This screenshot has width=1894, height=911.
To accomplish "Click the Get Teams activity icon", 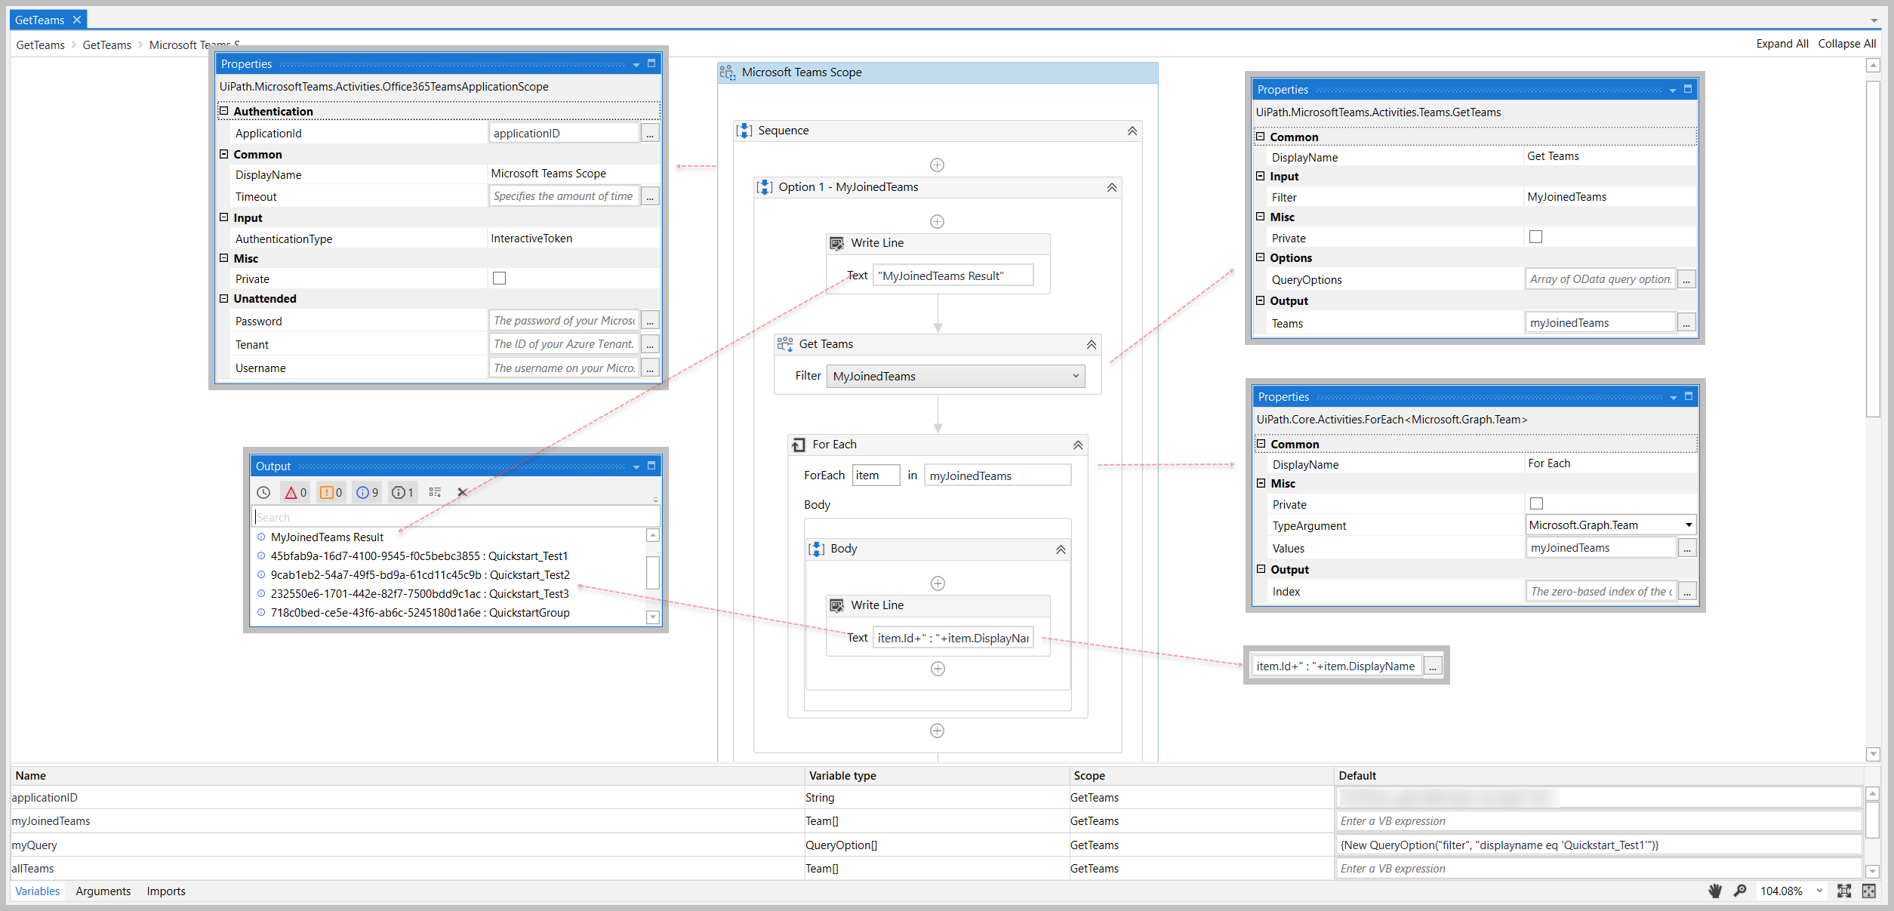I will (785, 344).
